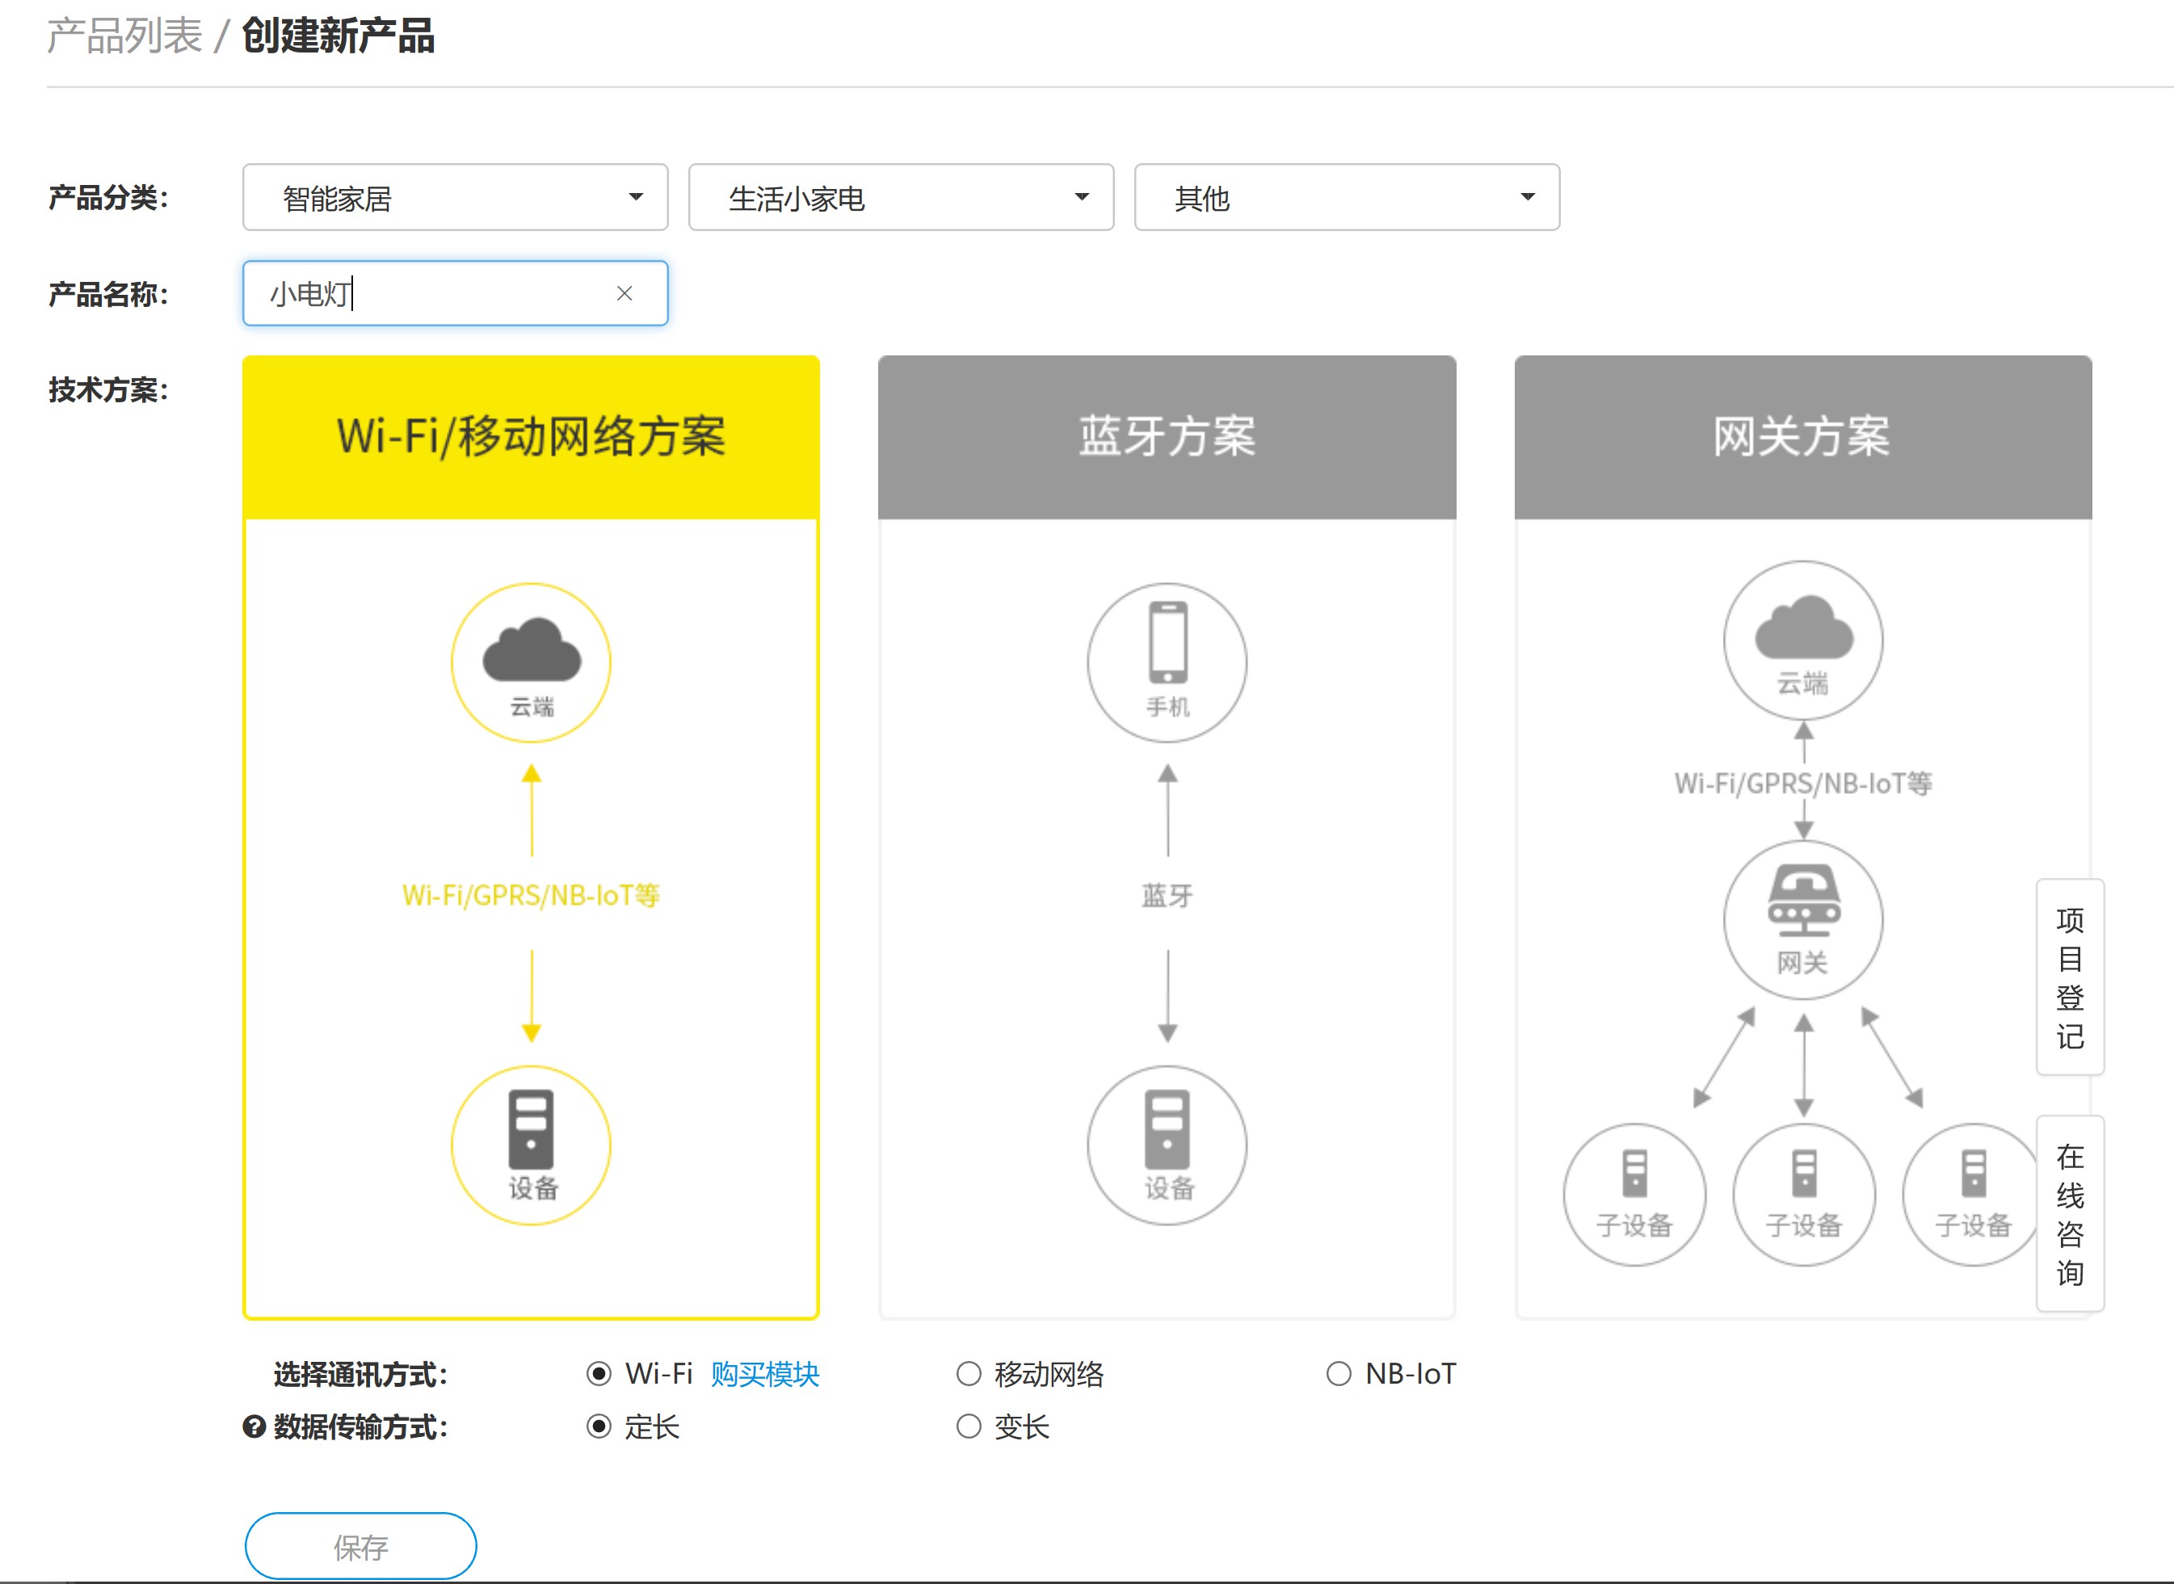Image resolution: width=2174 pixels, height=1584 pixels.
Task: Select the 蓝牙方案 scheme header
Action: point(1167,437)
